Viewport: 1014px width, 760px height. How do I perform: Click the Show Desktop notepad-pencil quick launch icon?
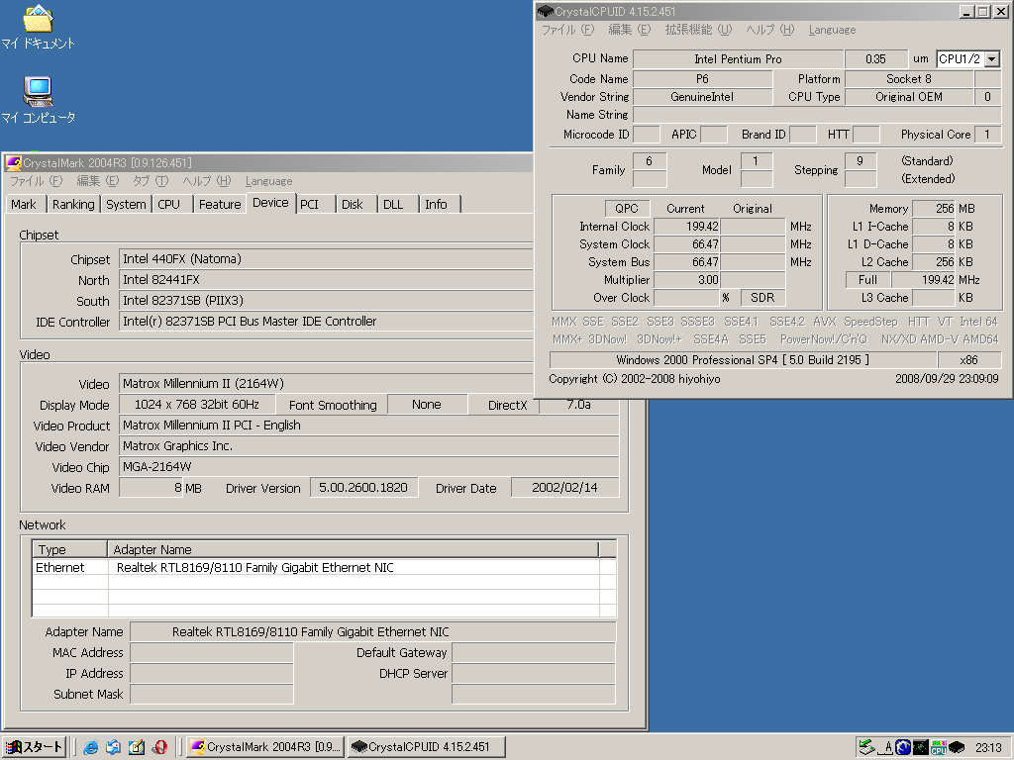coord(137,747)
